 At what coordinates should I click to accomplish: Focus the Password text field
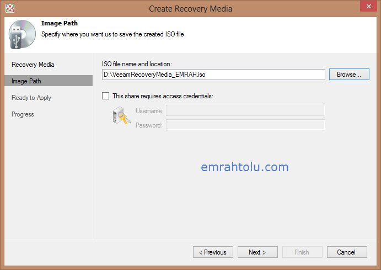(x=245, y=125)
